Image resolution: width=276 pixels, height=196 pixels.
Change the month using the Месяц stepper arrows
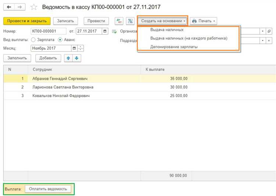pyautogui.click(x=81, y=48)
